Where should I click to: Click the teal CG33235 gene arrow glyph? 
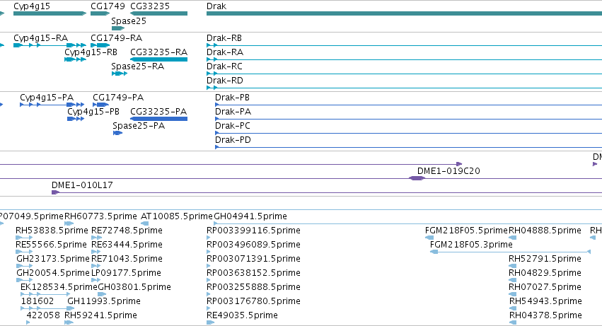coord(159,14)
